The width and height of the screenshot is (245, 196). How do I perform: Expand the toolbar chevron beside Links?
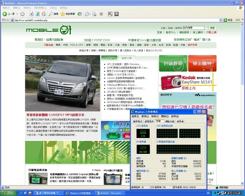243,20
